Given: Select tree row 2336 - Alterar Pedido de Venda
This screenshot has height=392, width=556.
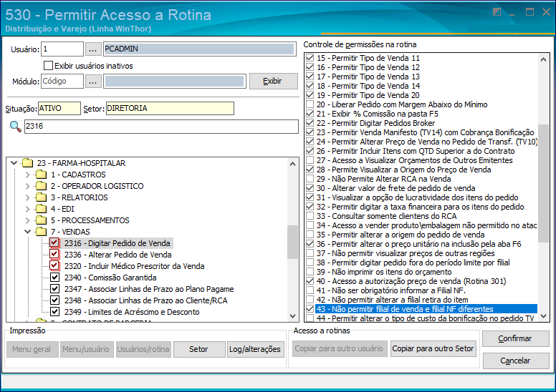Looking at the screenshot, I should [118, 255].
